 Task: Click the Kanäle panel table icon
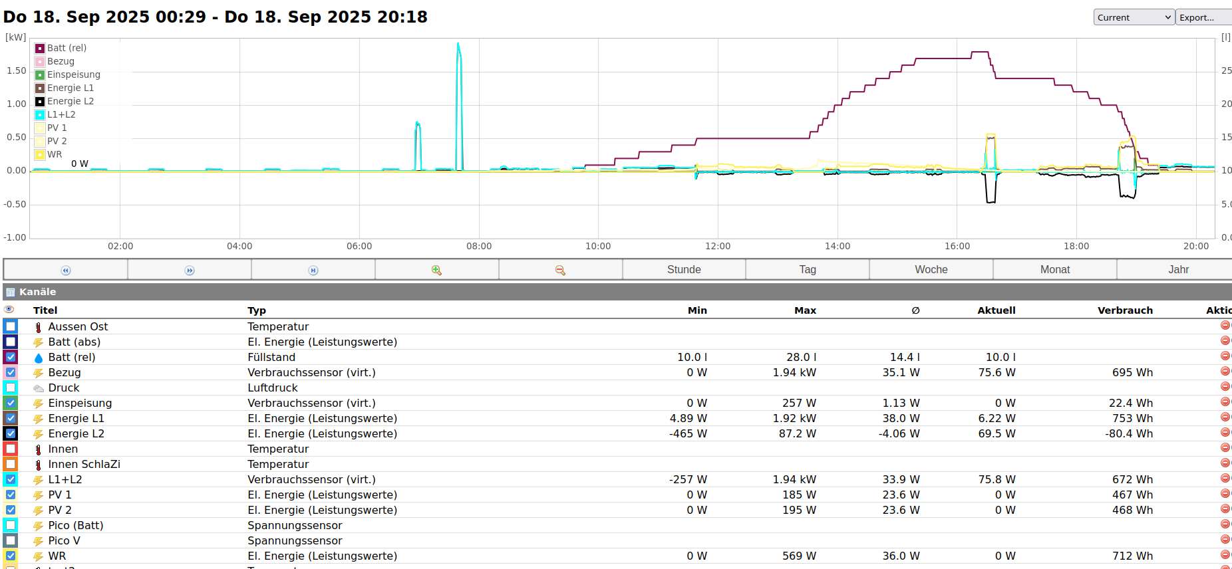pyautogui.click(x=11, y=292)
